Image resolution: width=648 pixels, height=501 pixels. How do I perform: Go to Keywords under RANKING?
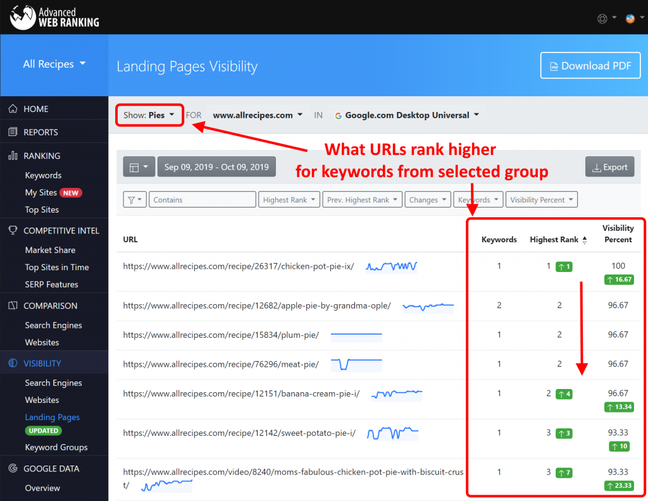(x=43, y=175)
